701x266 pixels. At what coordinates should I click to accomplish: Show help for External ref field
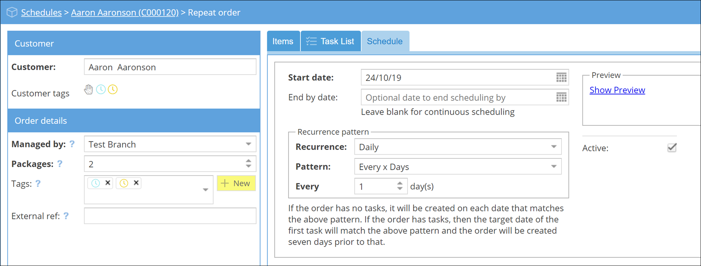pyautogui.click(x=66, y=216)
